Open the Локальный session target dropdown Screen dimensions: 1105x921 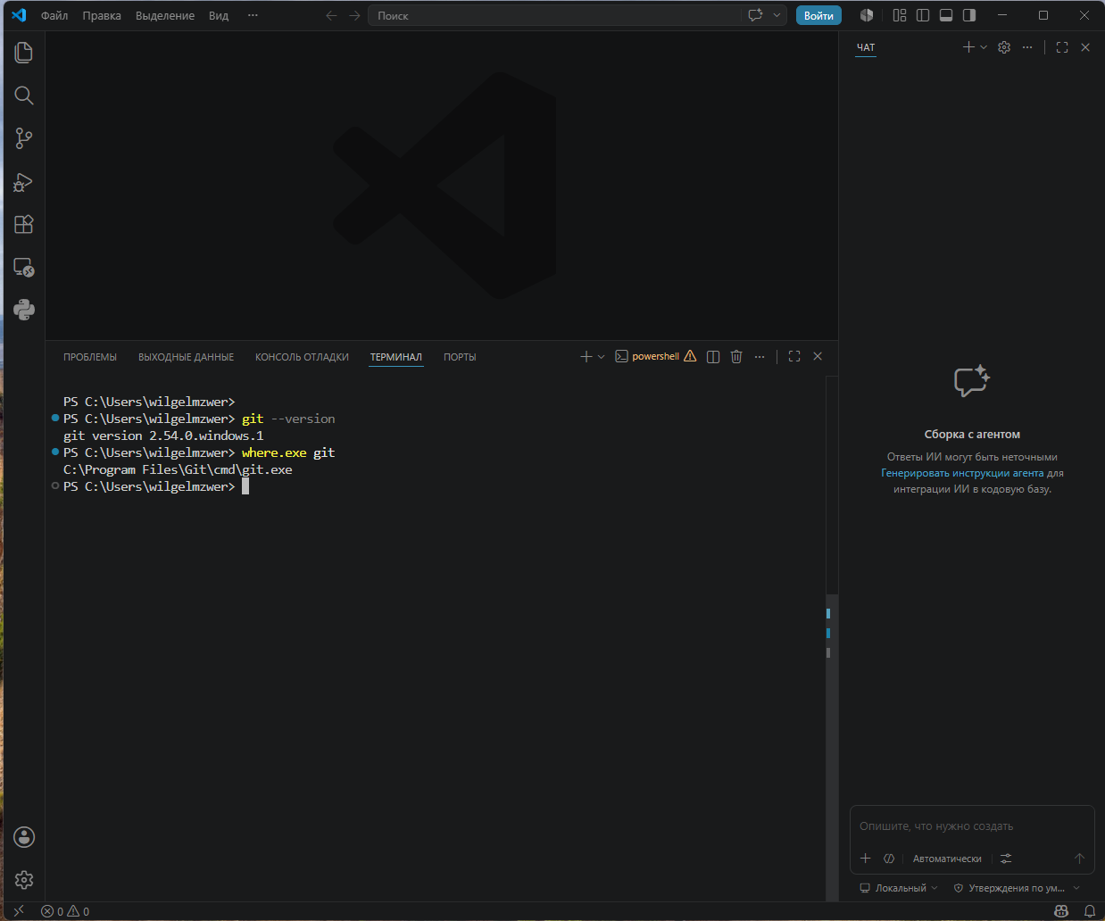click(898, 888)
